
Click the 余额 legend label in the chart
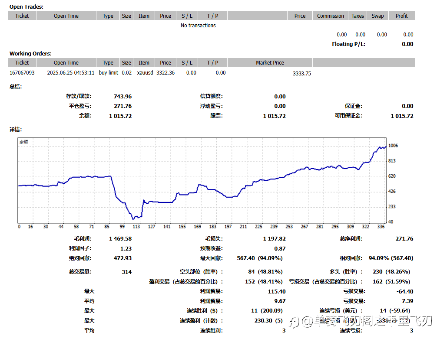click(23, 142)
